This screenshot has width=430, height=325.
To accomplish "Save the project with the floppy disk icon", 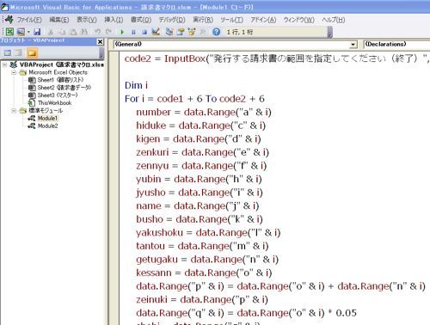I will point(37,32).
